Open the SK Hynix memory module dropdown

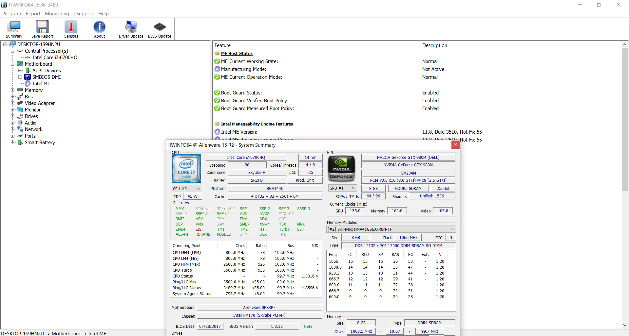[x=391, y=229]
